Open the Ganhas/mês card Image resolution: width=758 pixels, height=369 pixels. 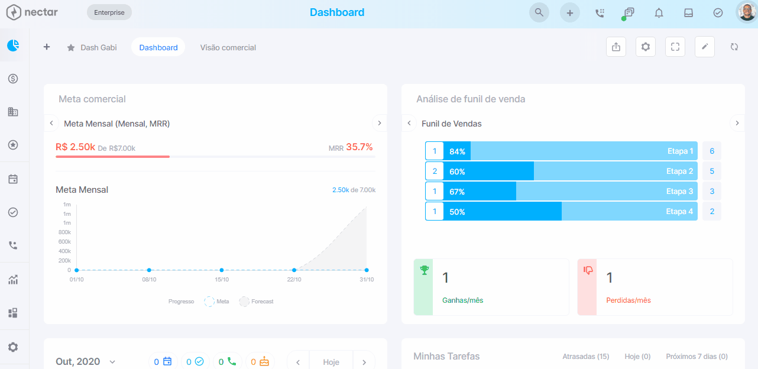(491, 287)
